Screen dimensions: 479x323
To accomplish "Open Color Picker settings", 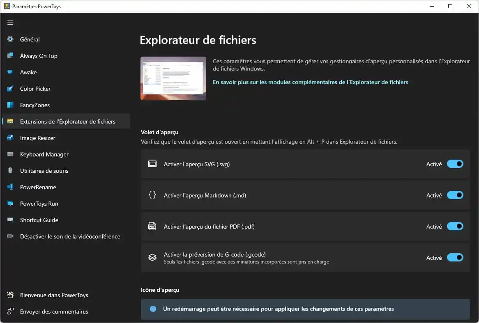I will [x=66, y=89].
